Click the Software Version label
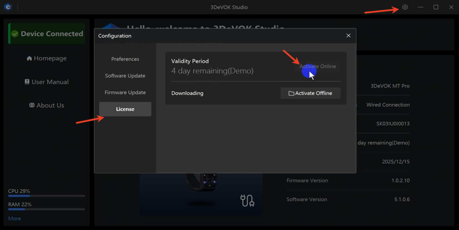Screen dimensions: 459x230 tap(307, 199)
